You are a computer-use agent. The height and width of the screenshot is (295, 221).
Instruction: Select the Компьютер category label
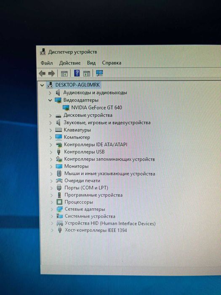tap(77, 137)
